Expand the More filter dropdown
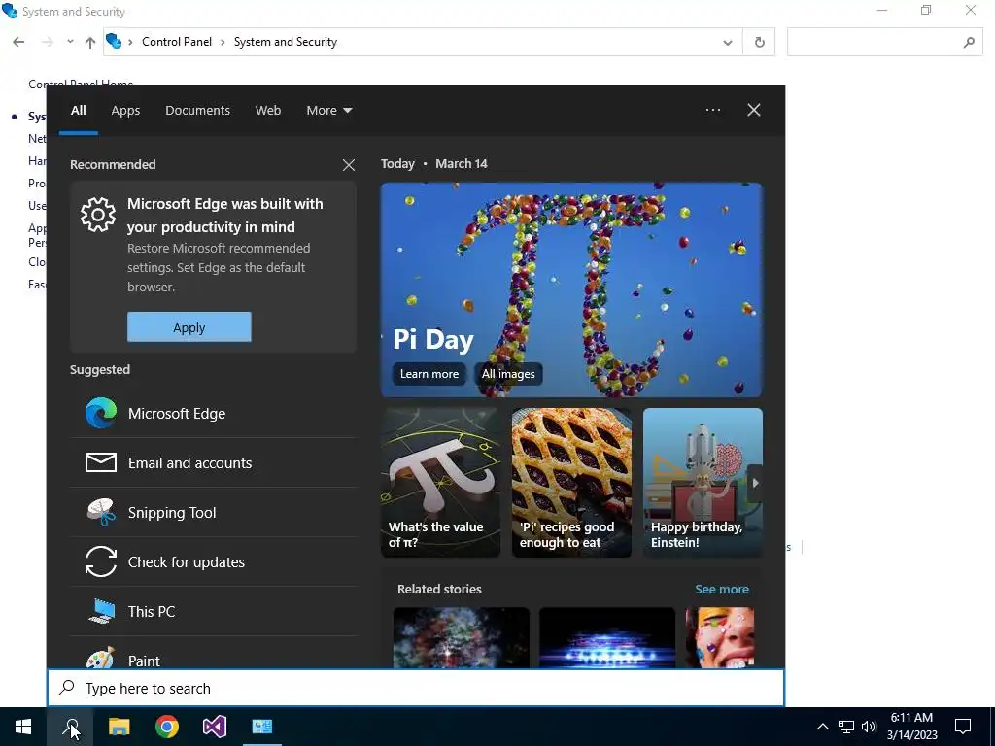Viewport: 995px width, 746px height. [x=328, y=111]
